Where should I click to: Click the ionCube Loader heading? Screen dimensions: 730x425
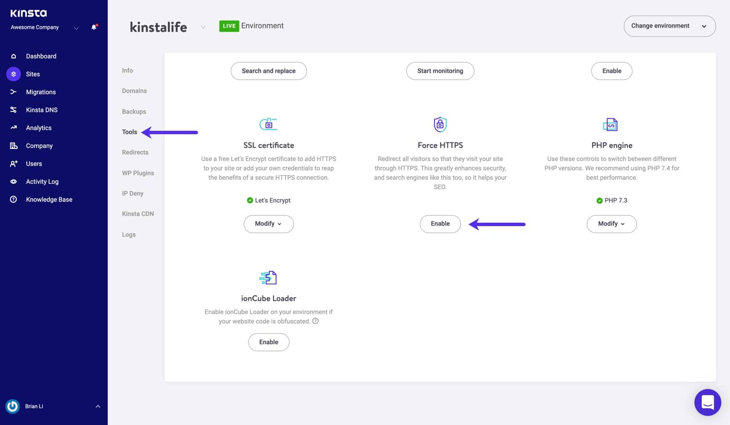point(269,299)
